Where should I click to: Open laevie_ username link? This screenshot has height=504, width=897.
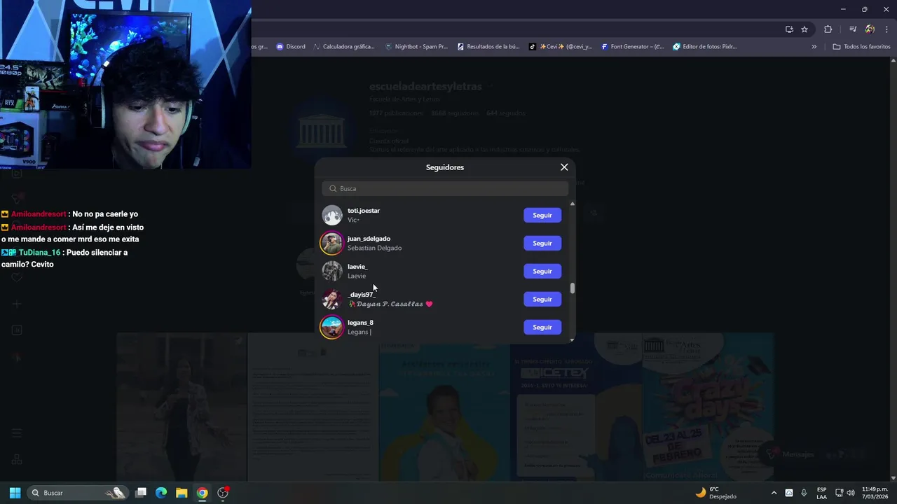tap(357, 267)
